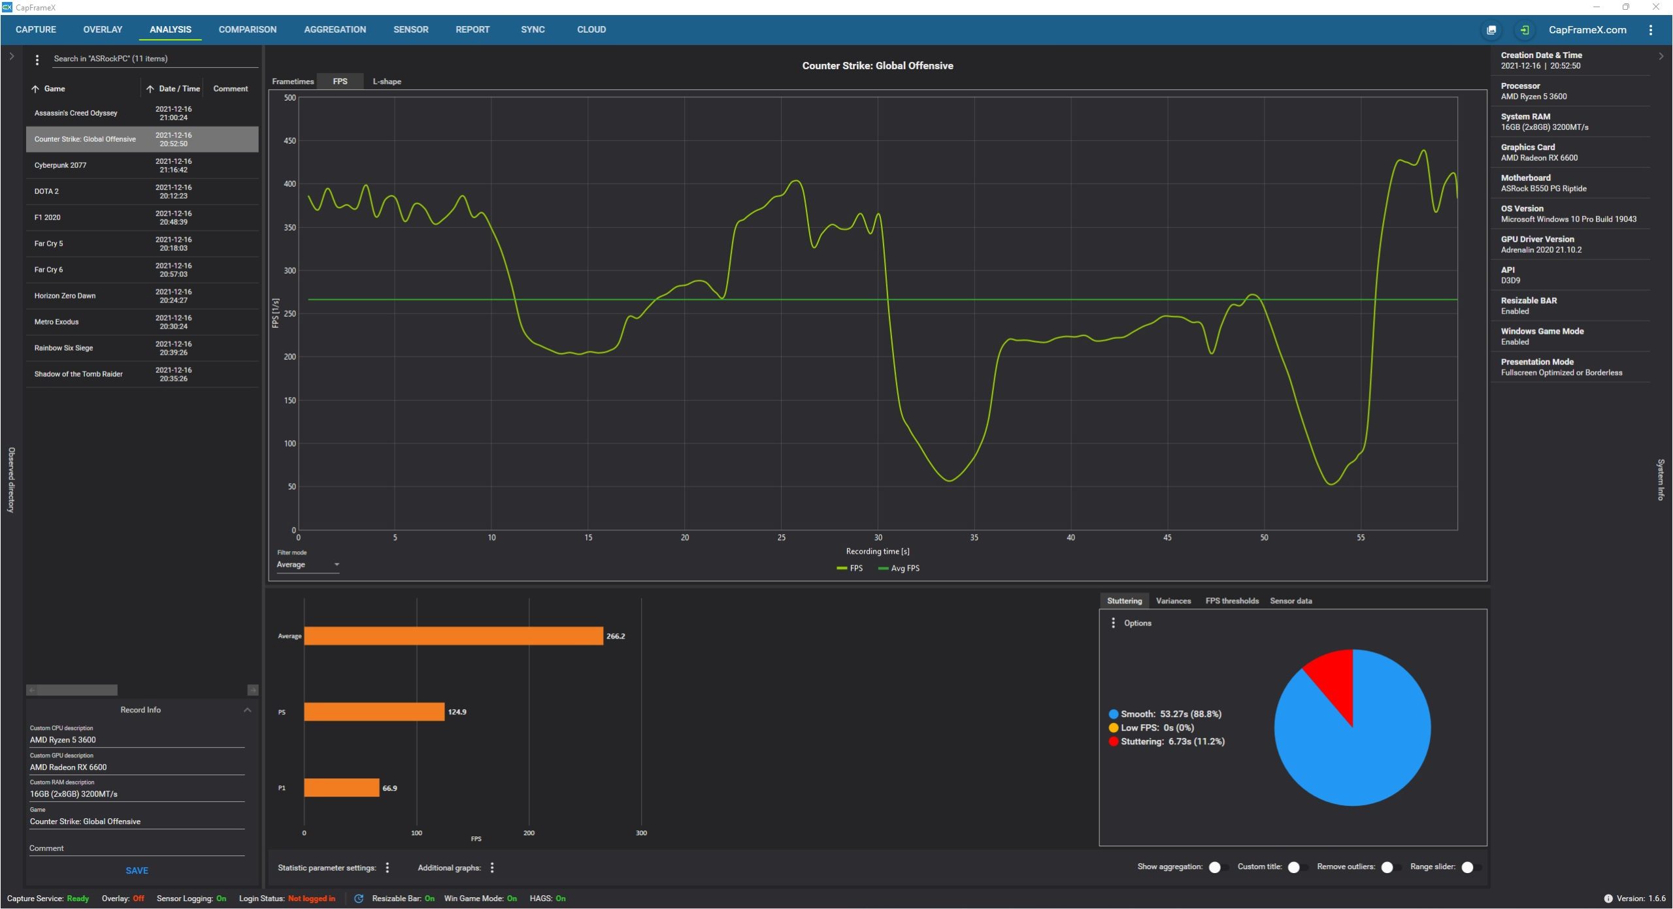Open stuttering chart Options menu
This screenshot has width=1673, height=909.
tap(1114, 623)
